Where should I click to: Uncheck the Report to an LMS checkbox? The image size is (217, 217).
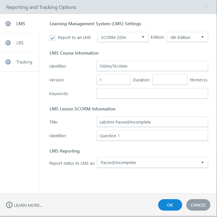point(53,38)
